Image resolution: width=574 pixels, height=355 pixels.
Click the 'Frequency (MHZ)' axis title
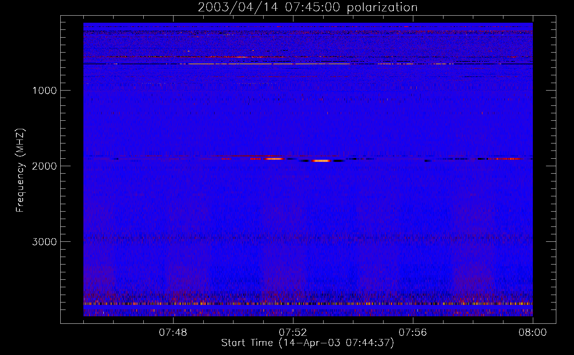coord(21,170)
